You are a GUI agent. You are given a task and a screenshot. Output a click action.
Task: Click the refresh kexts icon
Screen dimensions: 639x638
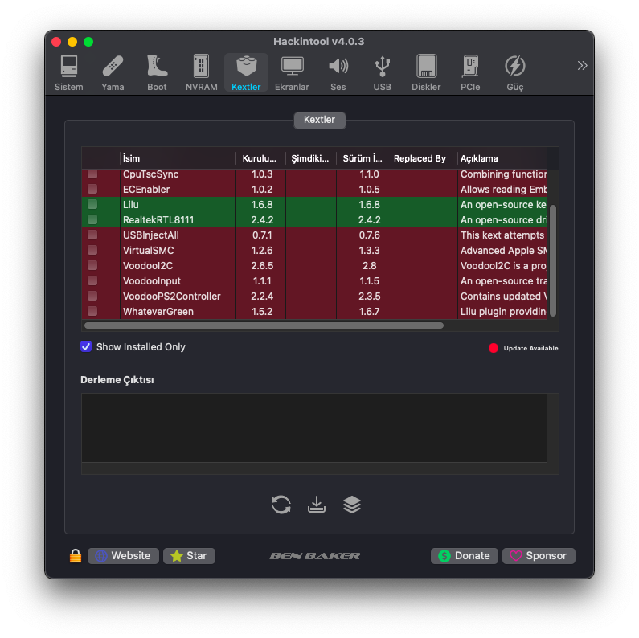coord(281,505)
